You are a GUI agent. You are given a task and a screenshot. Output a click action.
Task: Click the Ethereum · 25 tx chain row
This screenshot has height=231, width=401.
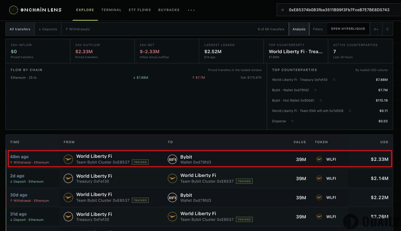tap(136, 77)
